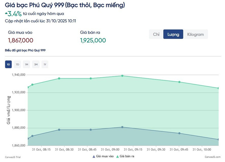Switch unit to Kilogram

[x=195, y=34]
